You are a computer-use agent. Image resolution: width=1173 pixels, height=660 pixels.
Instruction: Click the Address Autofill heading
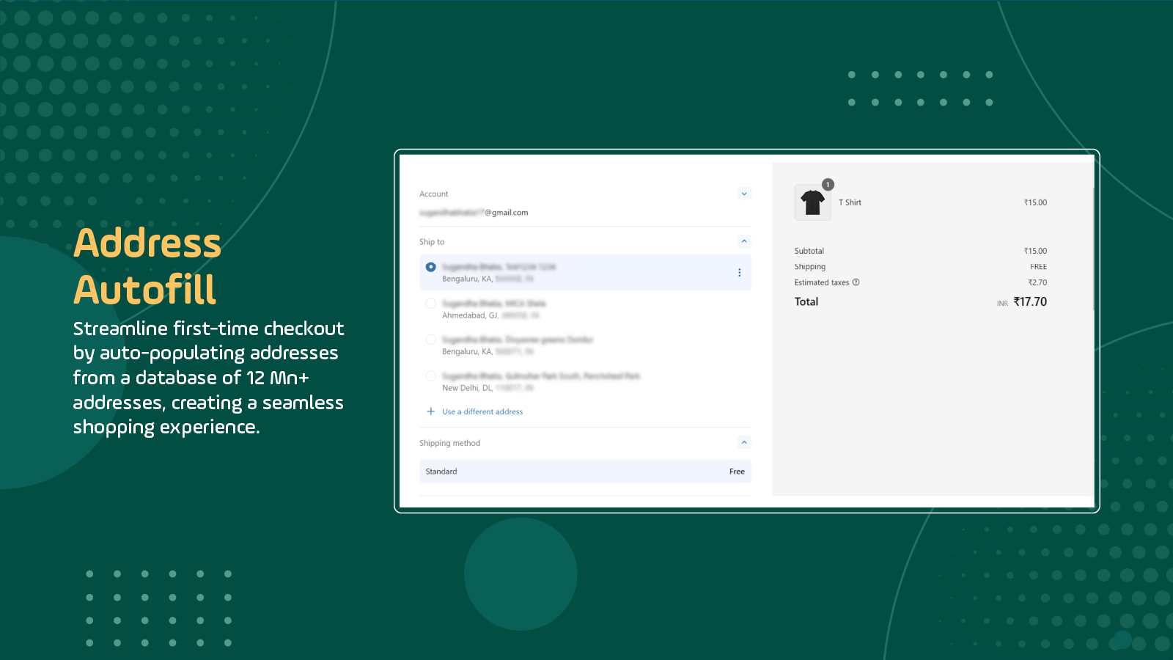coord(147,265)
